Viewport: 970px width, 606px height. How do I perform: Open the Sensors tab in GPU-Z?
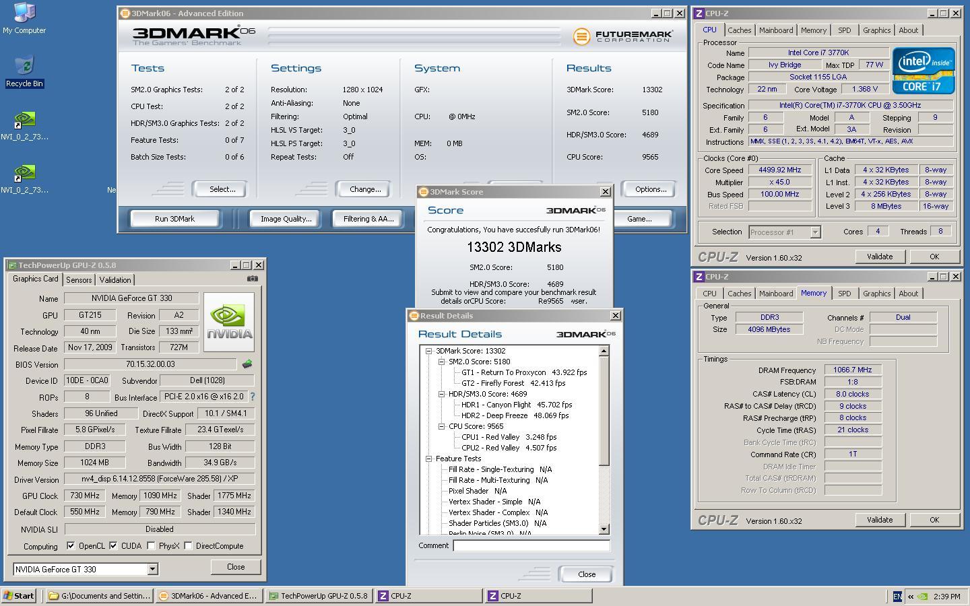pyautogui.click(x=79, y=280)
